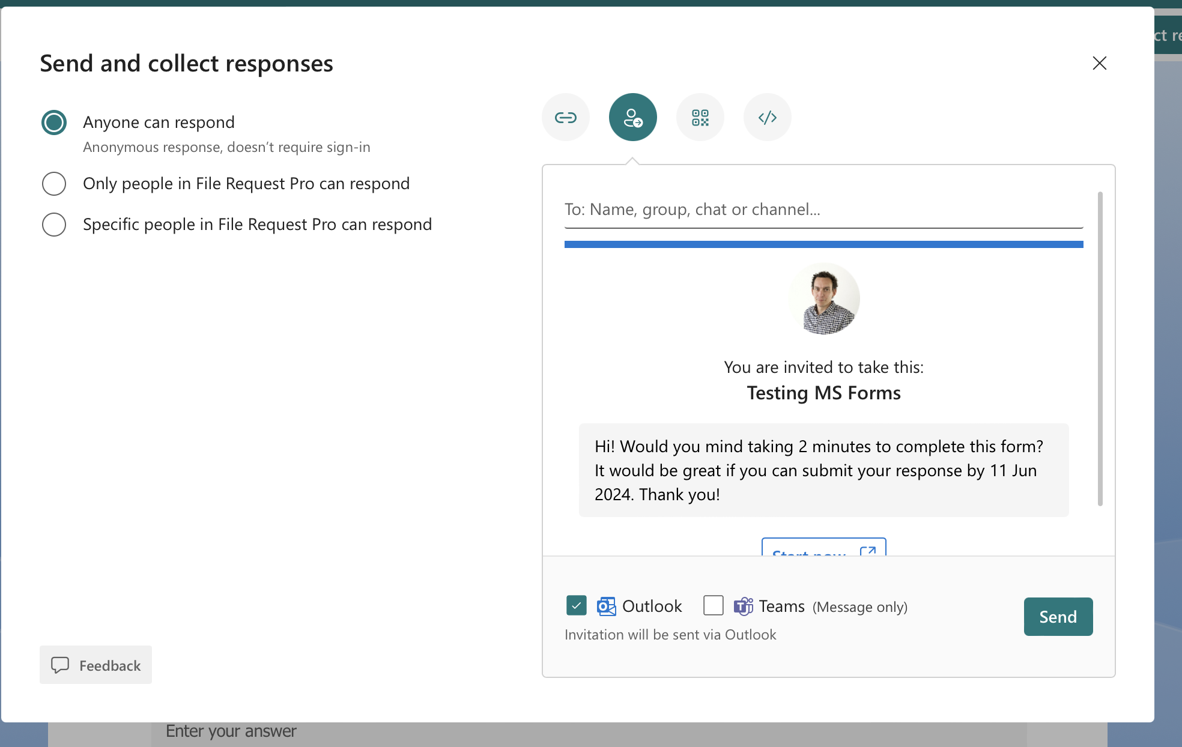Image resolution: width=1182 pixels, height=747 pixels.
Task: Open the embed code sharing option
Action: tap(767, 117)
